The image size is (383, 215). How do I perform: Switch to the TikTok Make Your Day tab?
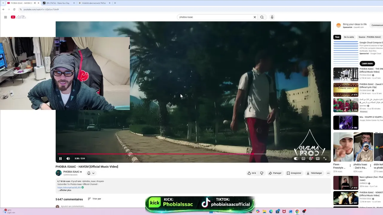(57, 3)
